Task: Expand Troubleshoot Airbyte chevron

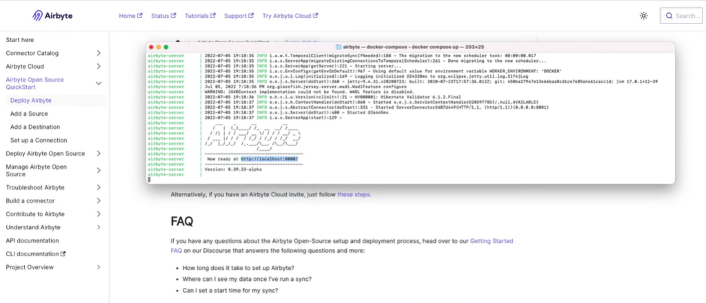Action: click(99, 187)
